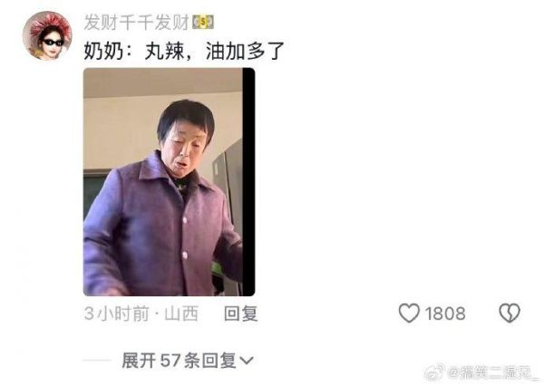
Task: Open the username 发财千千发财
Action: (138, 23)
